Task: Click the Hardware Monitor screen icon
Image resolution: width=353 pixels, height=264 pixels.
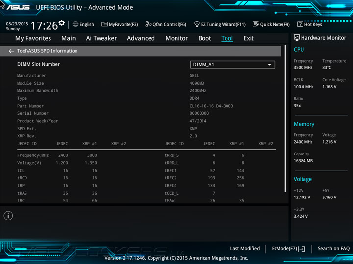Action: [x=297, y=38]
